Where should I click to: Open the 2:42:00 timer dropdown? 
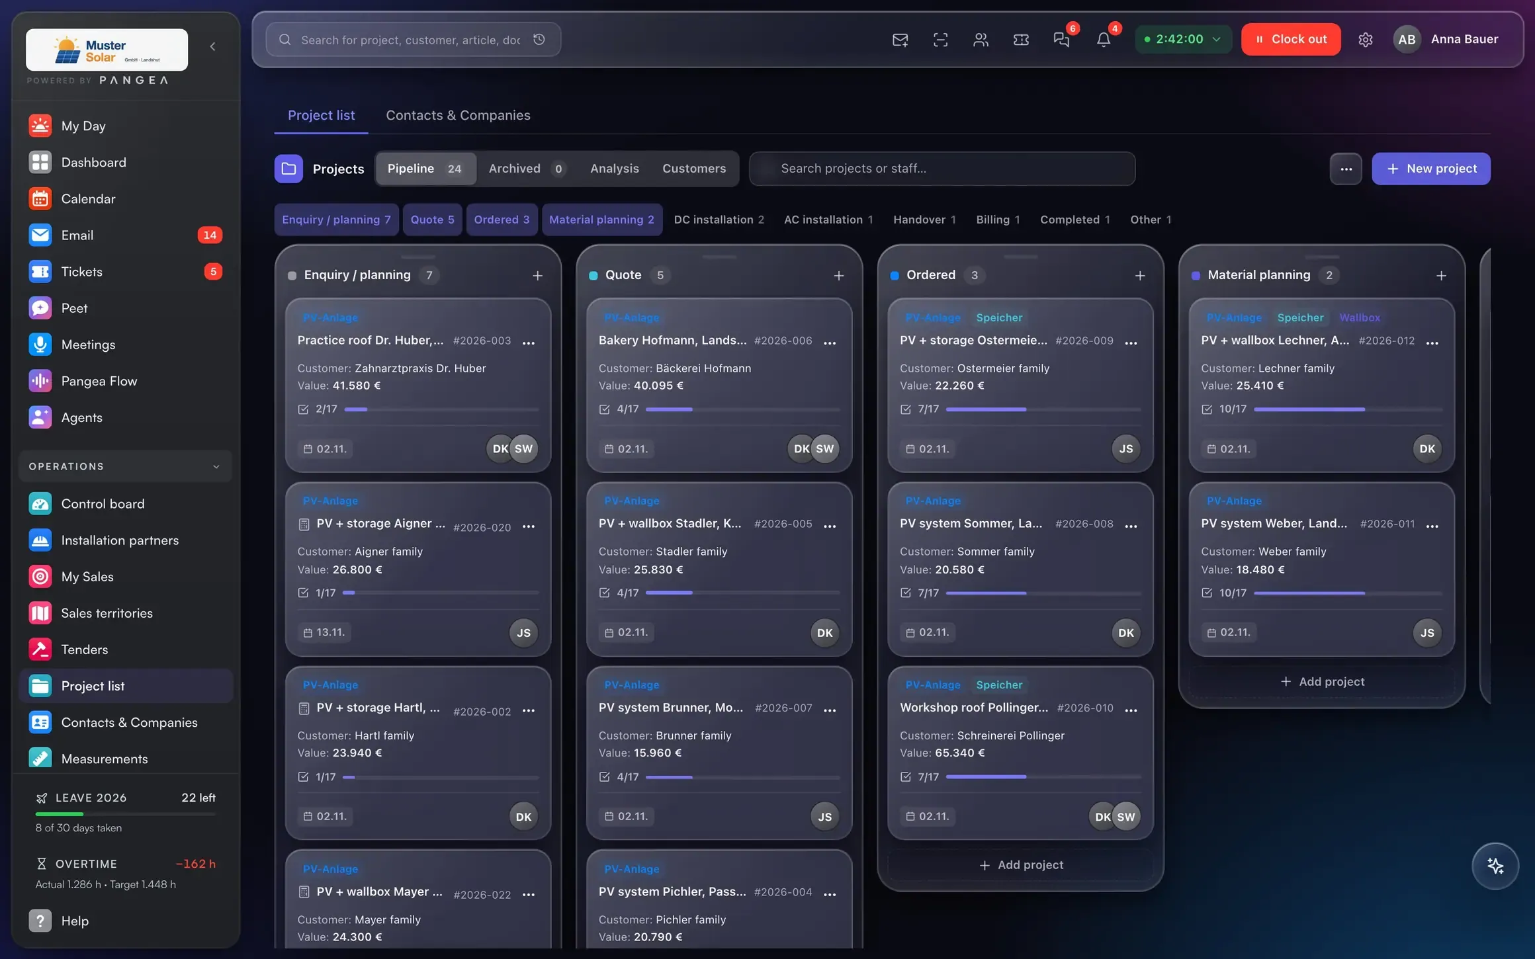point(1183,40)
